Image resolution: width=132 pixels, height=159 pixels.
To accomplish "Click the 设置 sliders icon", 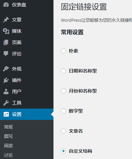I will (x=6, y=114).
